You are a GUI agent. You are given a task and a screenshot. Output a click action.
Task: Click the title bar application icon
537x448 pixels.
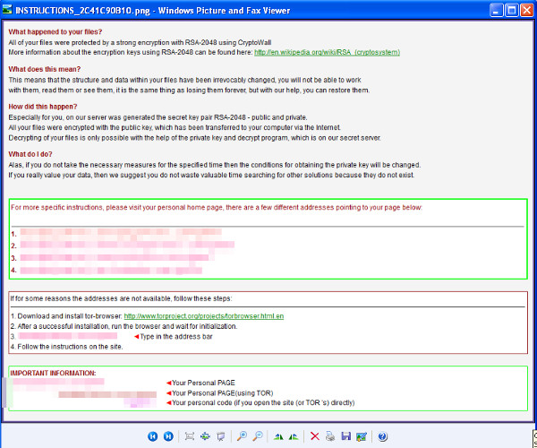point(9,10)
